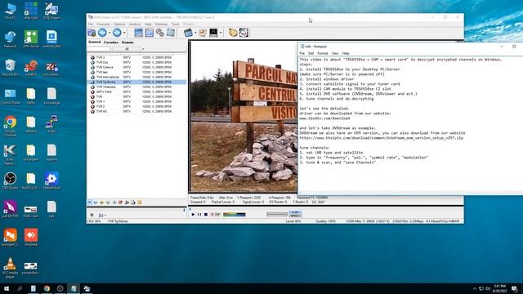Click the Stop button in player controls
The image size is (523, 294).
pos(206,214)
